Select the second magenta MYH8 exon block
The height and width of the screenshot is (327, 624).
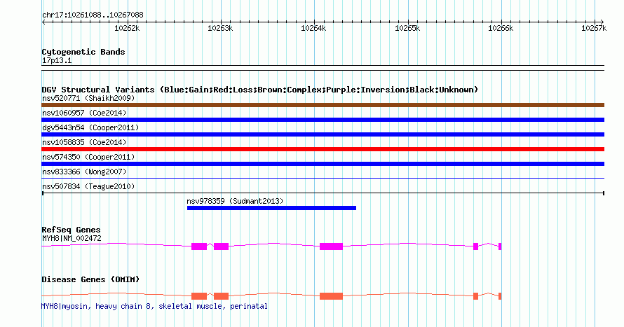(x=222, y=246)
